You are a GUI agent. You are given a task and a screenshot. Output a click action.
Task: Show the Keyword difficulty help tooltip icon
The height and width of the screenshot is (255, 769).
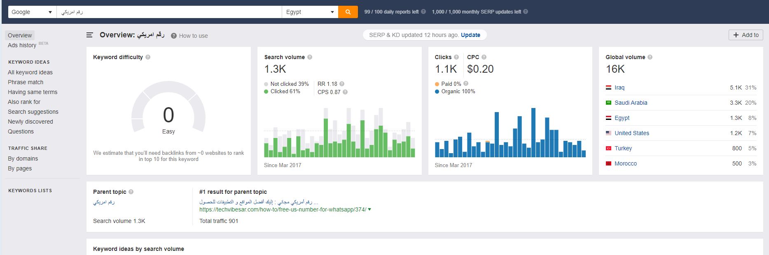(x=148, y=57)
